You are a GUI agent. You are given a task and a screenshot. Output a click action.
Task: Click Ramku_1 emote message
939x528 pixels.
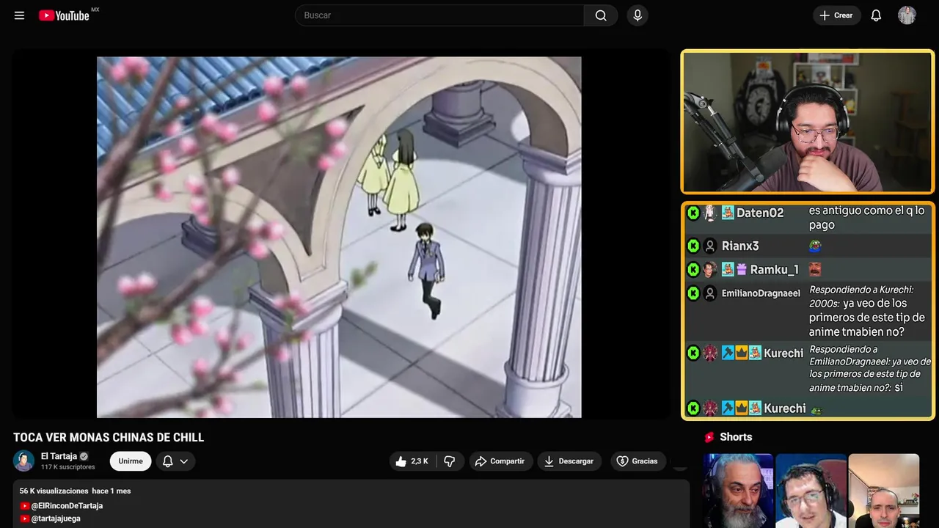(x=815, y=270)
